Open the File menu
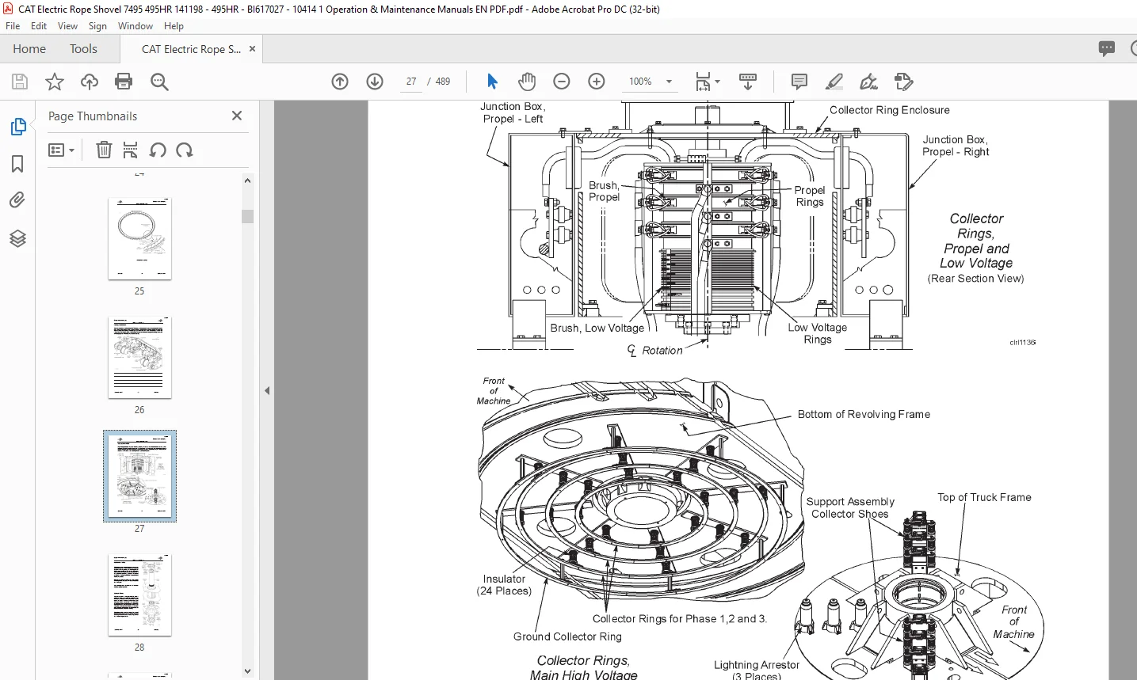Image resolution: width=1137 pixels, height=680 pixels. point(13,26)
